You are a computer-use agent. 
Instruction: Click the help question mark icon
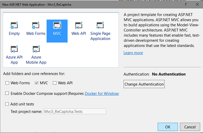click(x=186, y=5)
